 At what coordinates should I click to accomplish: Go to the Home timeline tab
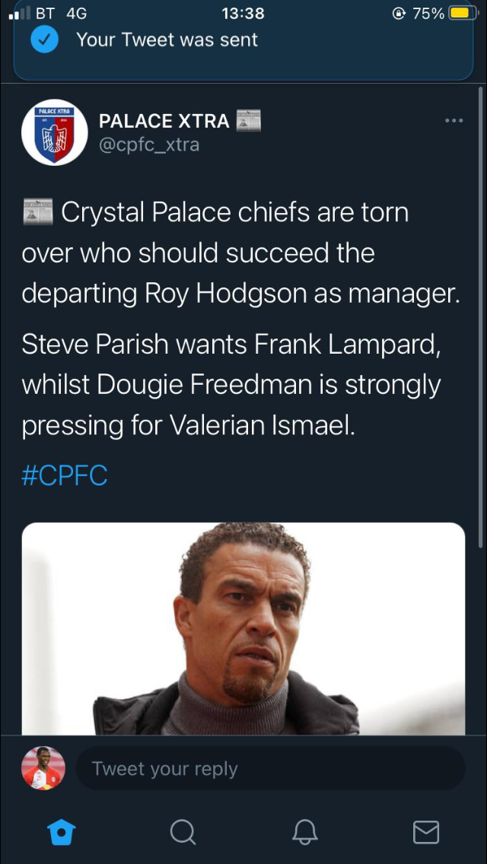pyautogui.click(x=62, y=831)
